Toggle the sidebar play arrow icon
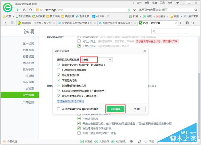The image size is (201, 145). (5, 23)
